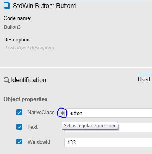Image resolution: width=152 pixels, height=154 pixels.
Task: Set NativeClass as regular expression asterisk
Action: pyautogui.click(x=62, y=113)
